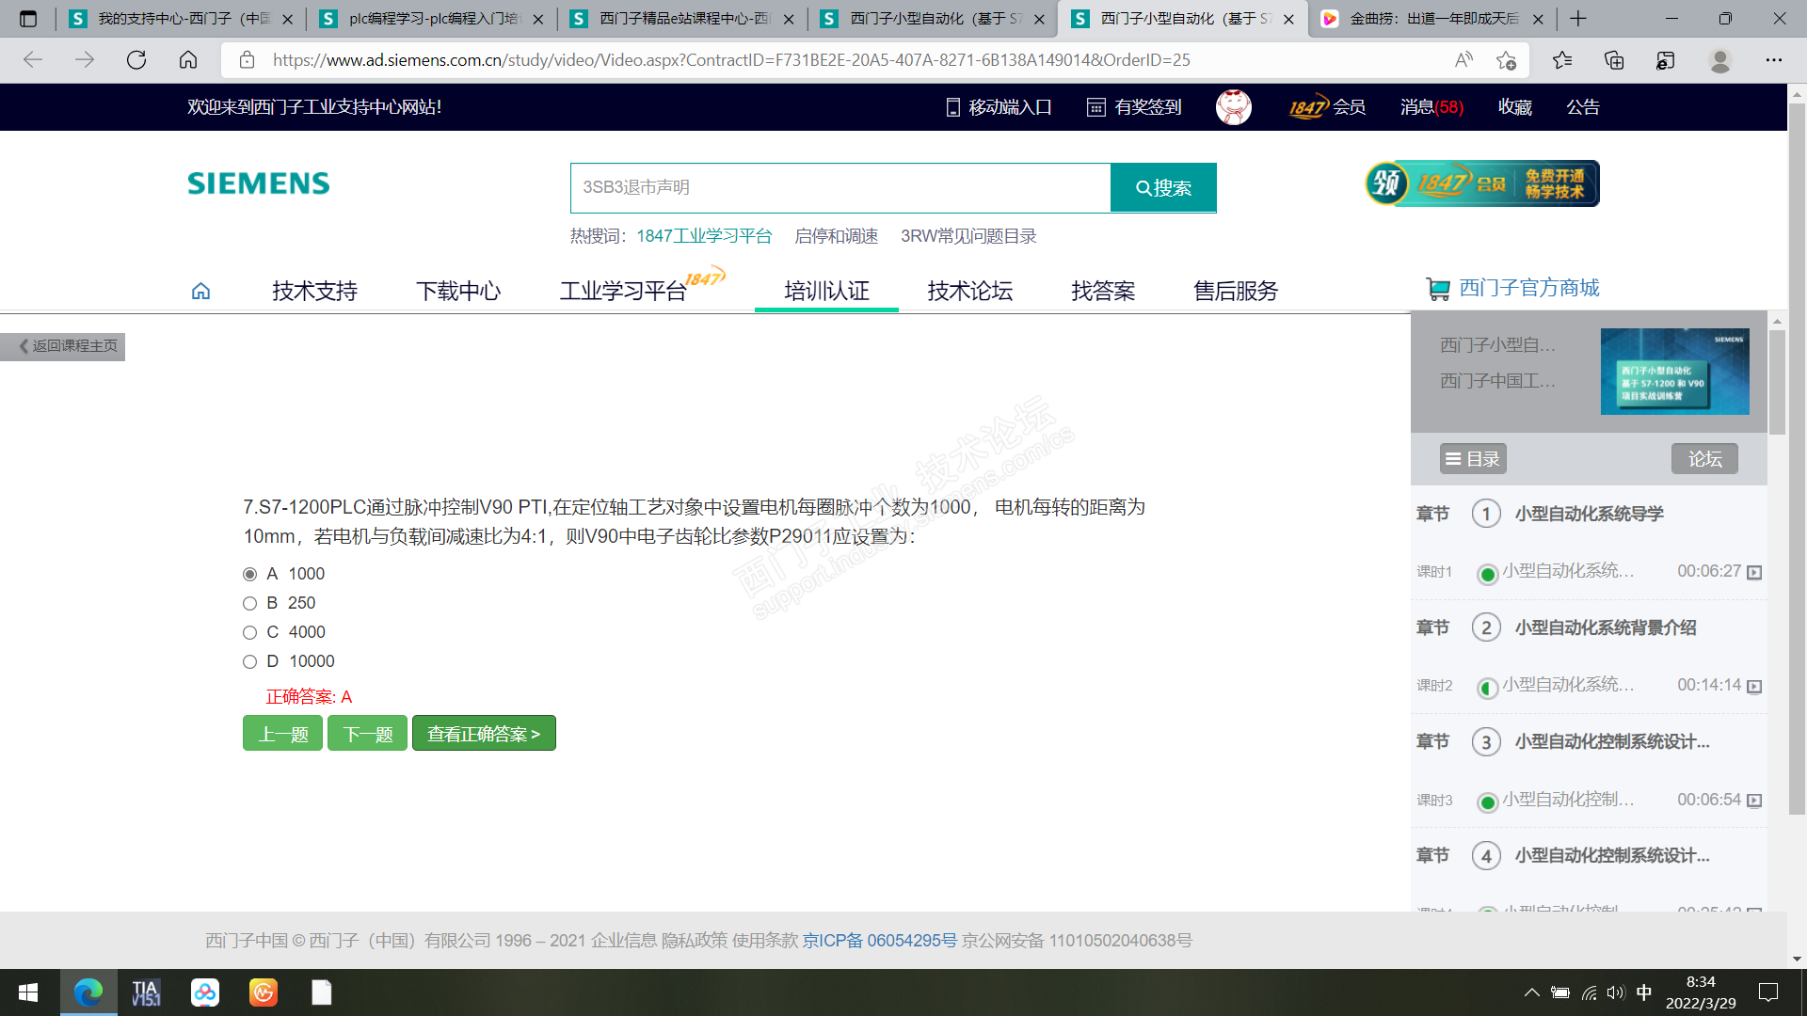Select answer option B 250
1807x1016 pixels.
point(249,603)
